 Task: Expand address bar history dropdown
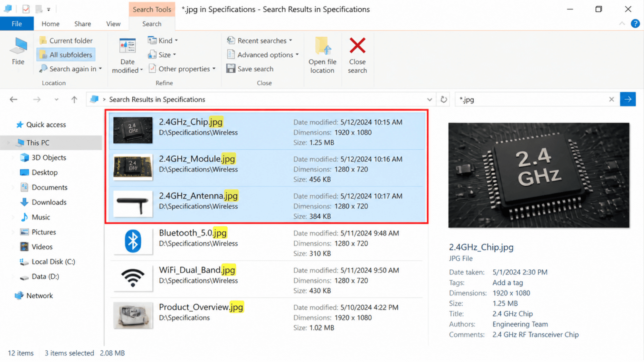[x=429, y=99]
